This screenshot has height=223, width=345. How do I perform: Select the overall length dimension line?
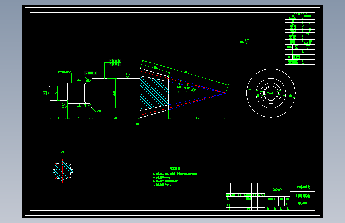pyautogui.click(x=138, y=125)
